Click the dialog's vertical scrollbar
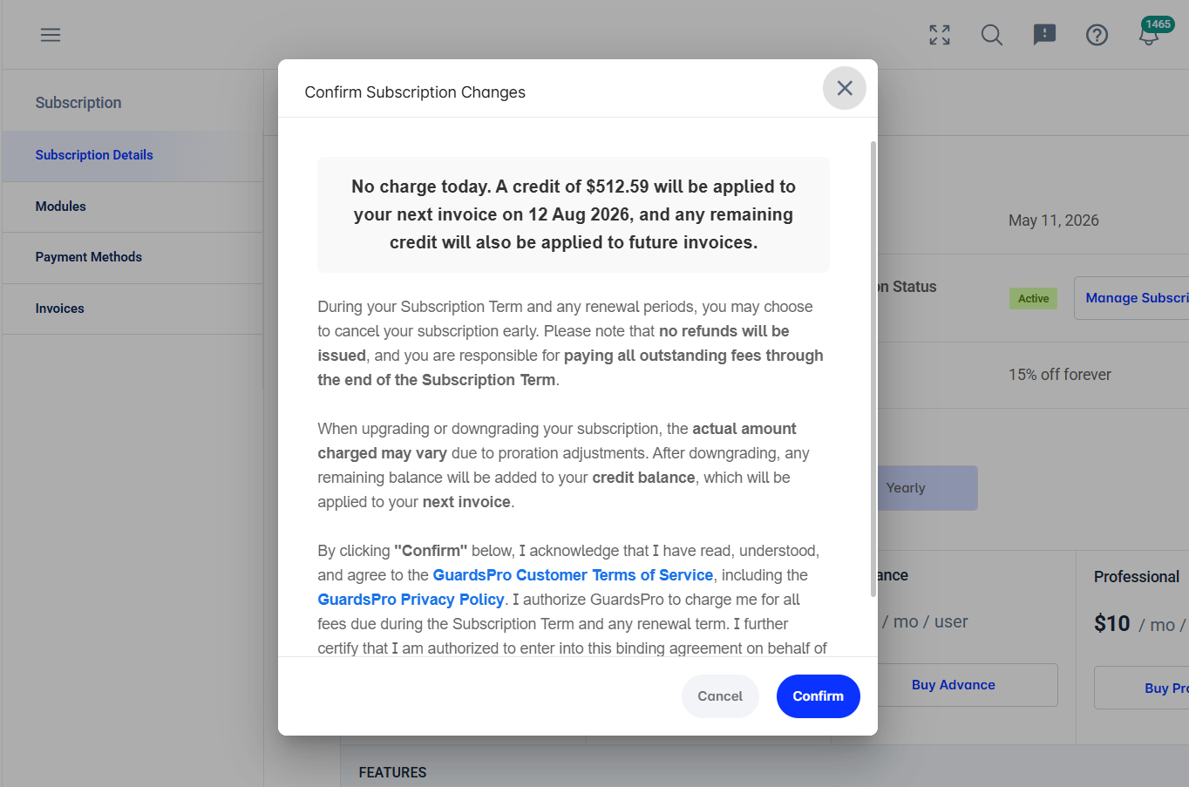The height and width of the screenshot is (787, 1189). (873, 368)
